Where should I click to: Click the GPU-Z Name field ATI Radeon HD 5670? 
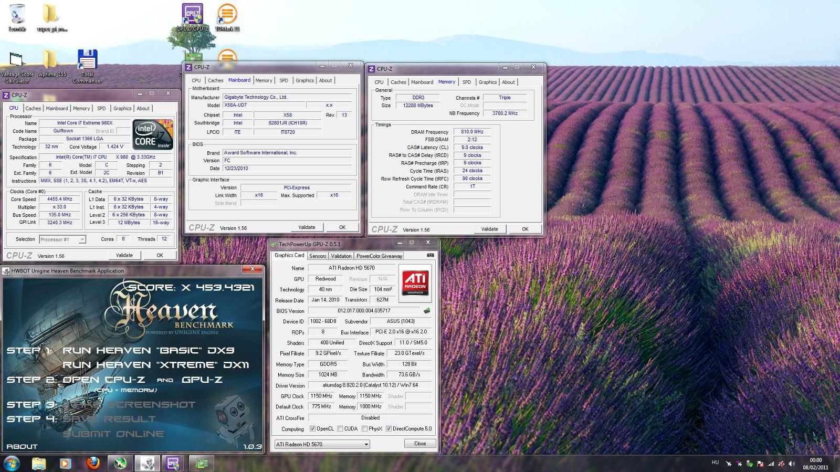pyautogui.click(x=352, y=268)
